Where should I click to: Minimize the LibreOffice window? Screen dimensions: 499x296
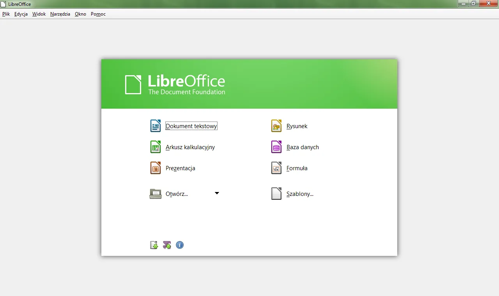click(463, 4)
